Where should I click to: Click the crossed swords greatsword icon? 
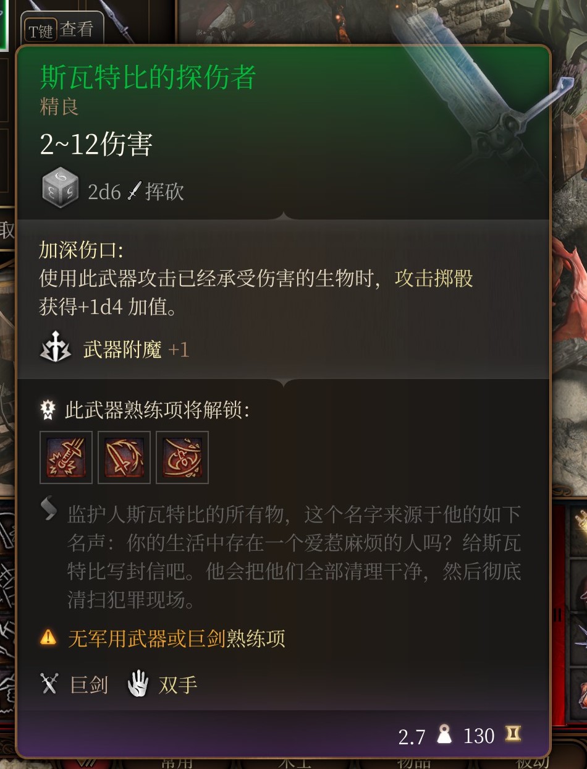49,684
